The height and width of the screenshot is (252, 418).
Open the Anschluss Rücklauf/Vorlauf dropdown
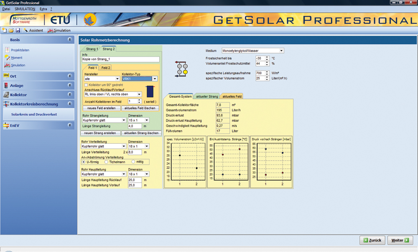tap(139, 94)
